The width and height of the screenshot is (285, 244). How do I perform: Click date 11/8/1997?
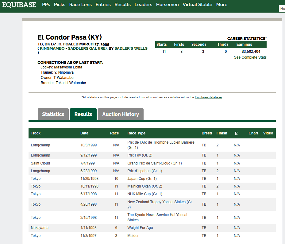pyautogui.click(x=89, y=236)
